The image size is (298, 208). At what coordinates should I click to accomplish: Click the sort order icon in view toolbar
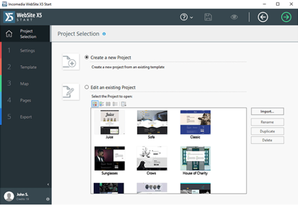(124, 104)
